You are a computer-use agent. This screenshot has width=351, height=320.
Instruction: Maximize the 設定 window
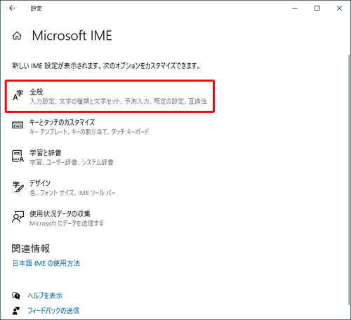coord(317,8)
